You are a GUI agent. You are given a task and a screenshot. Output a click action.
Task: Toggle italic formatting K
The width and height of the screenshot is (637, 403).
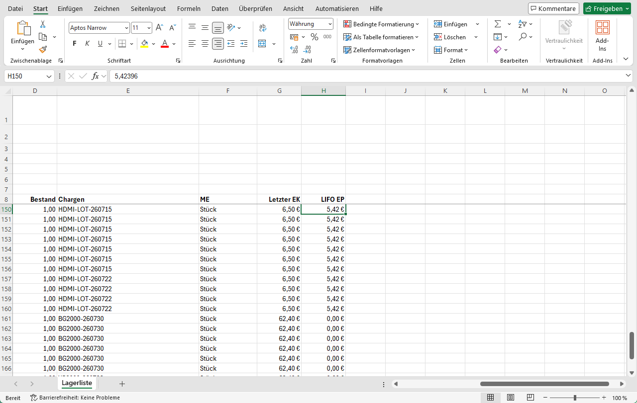point(88,44)
